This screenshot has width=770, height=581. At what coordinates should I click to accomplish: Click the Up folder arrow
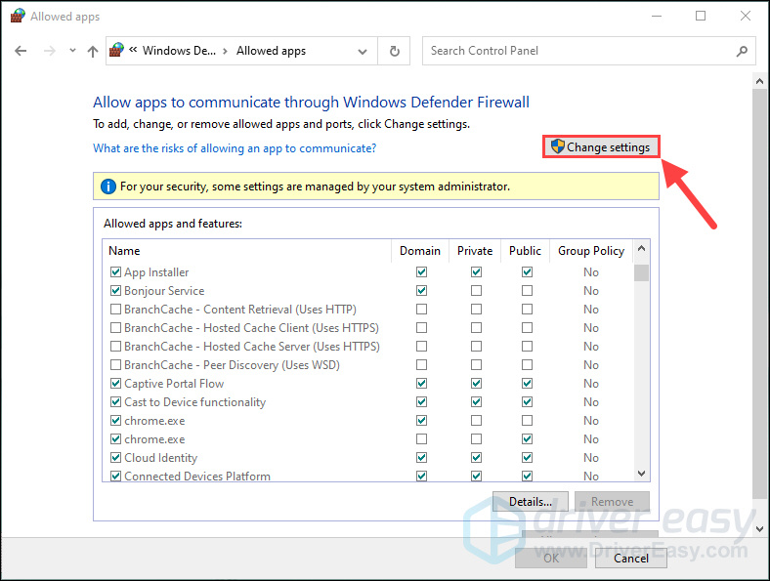pos(92,52)
